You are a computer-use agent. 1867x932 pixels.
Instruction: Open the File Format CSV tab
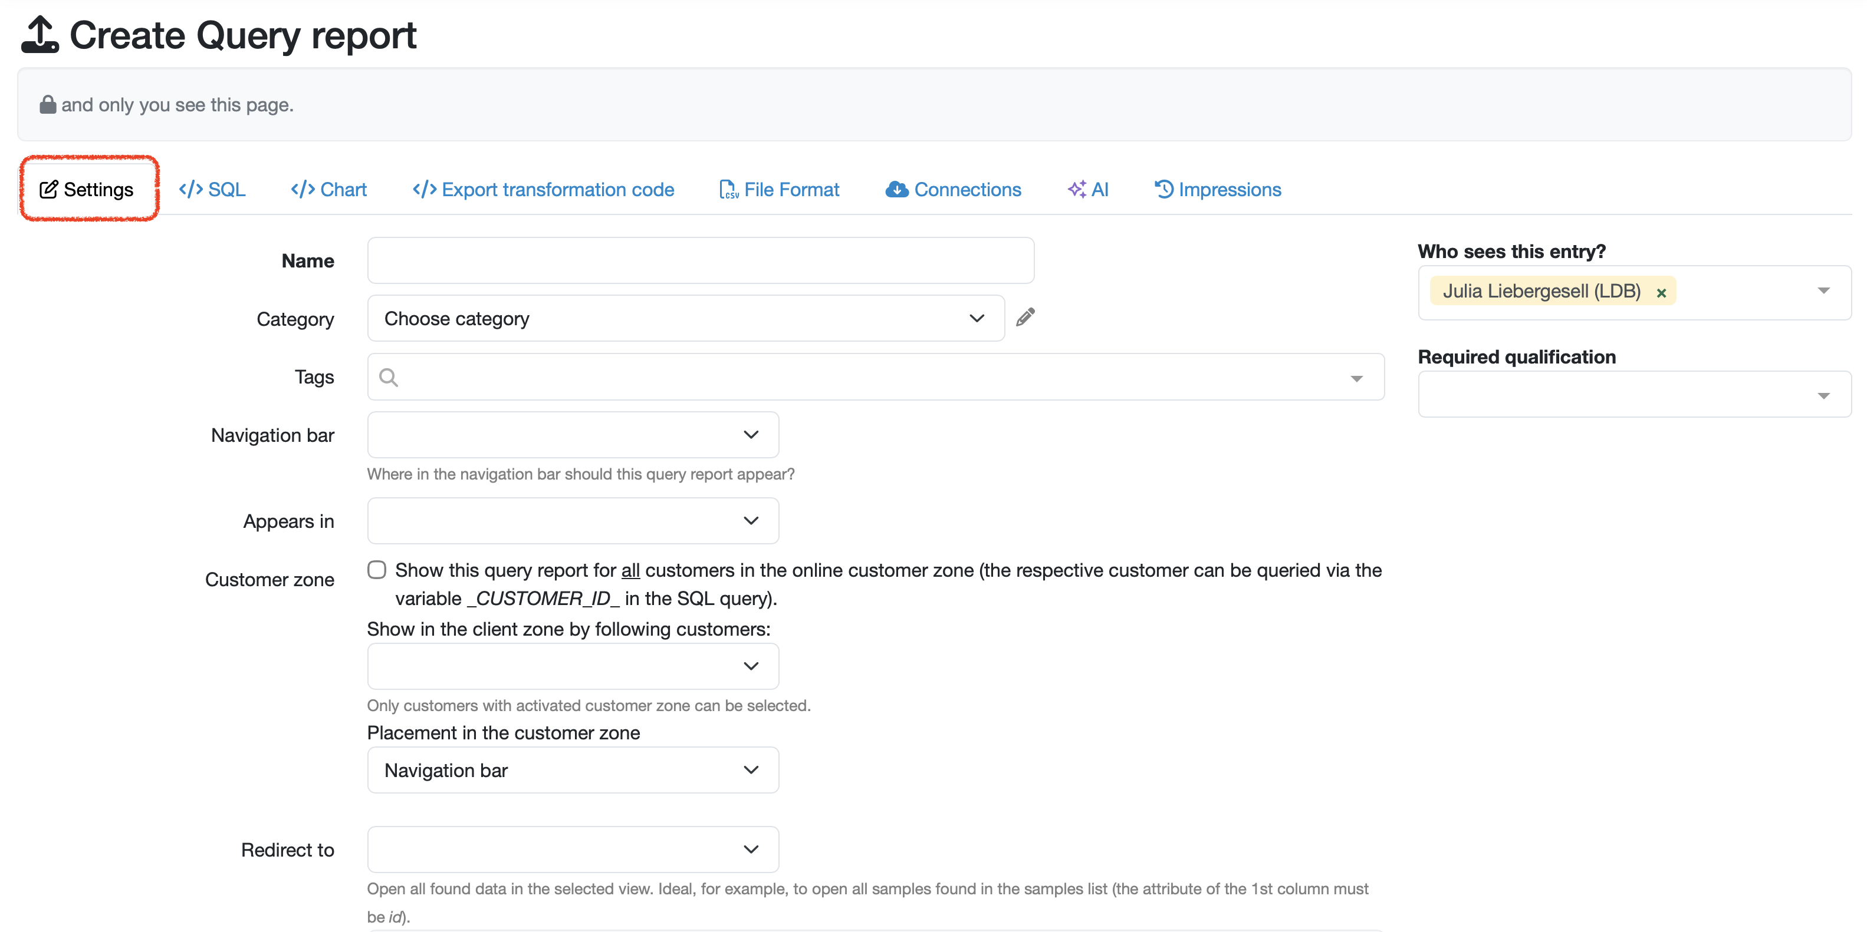(779, 190)
